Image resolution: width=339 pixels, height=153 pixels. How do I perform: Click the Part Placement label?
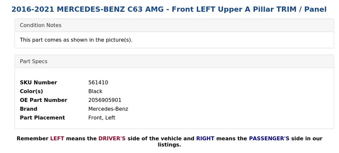[x=42, y=118]
